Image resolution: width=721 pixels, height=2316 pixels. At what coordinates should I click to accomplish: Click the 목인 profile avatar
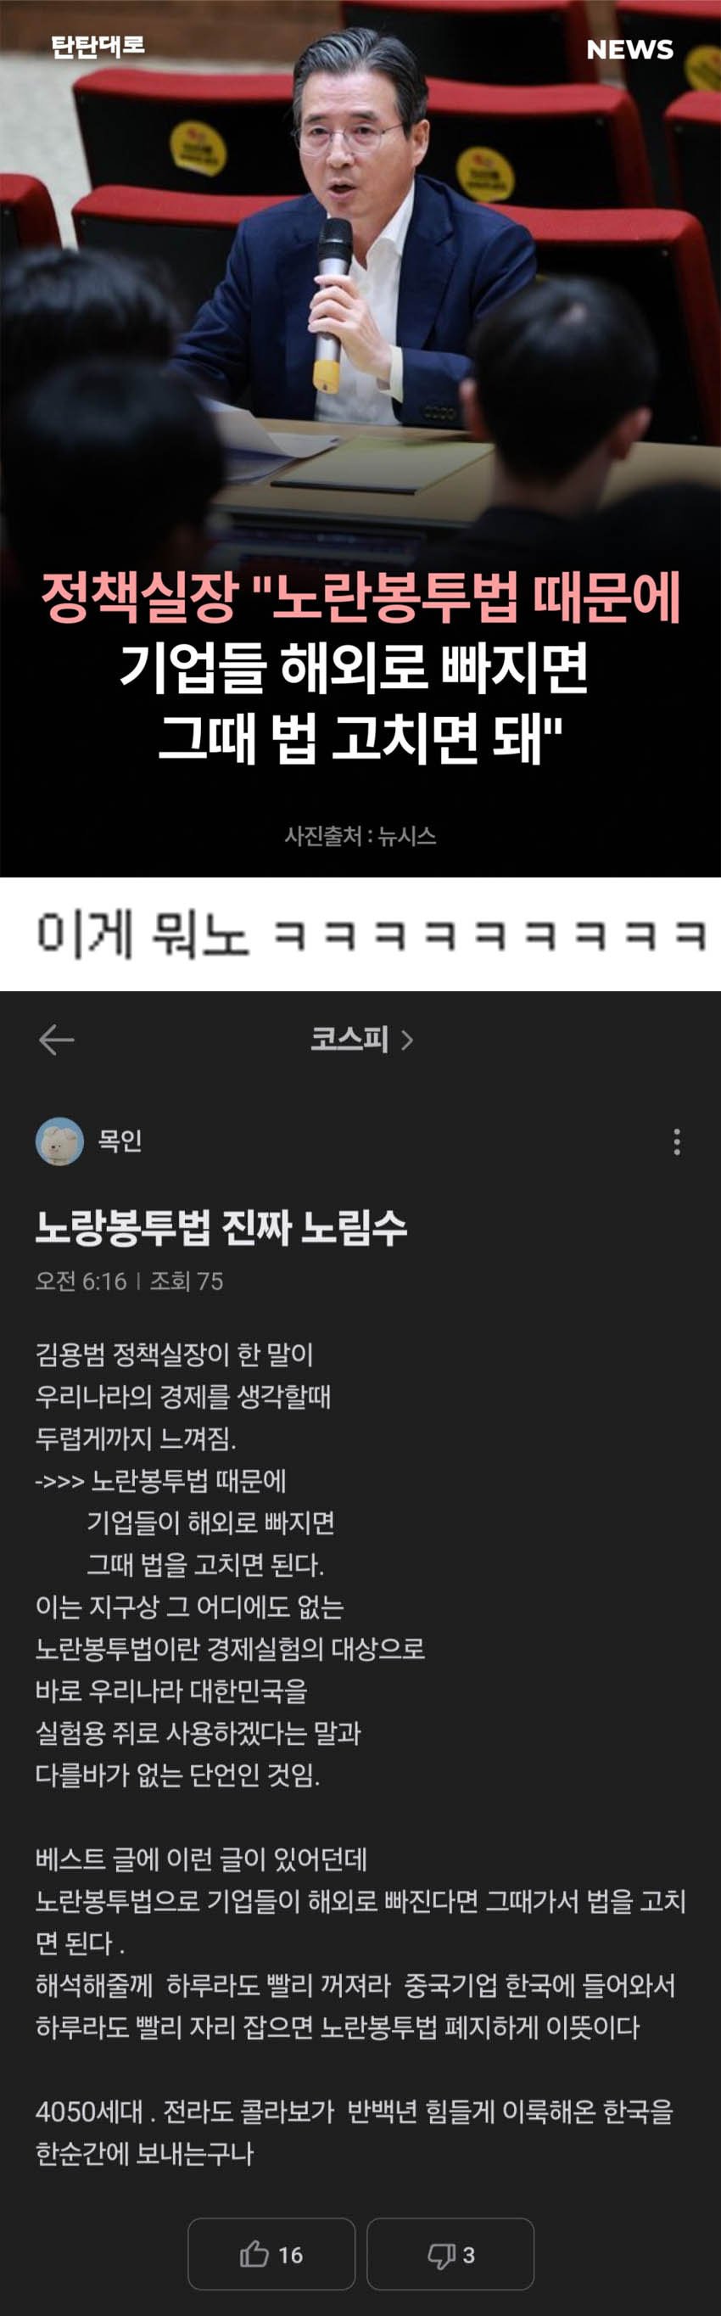coord(59,1141)
